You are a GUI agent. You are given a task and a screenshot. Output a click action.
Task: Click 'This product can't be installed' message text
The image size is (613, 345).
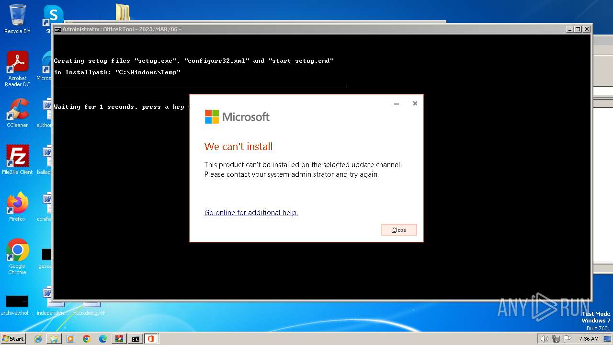pyautogui.click(x=303, y=170)
